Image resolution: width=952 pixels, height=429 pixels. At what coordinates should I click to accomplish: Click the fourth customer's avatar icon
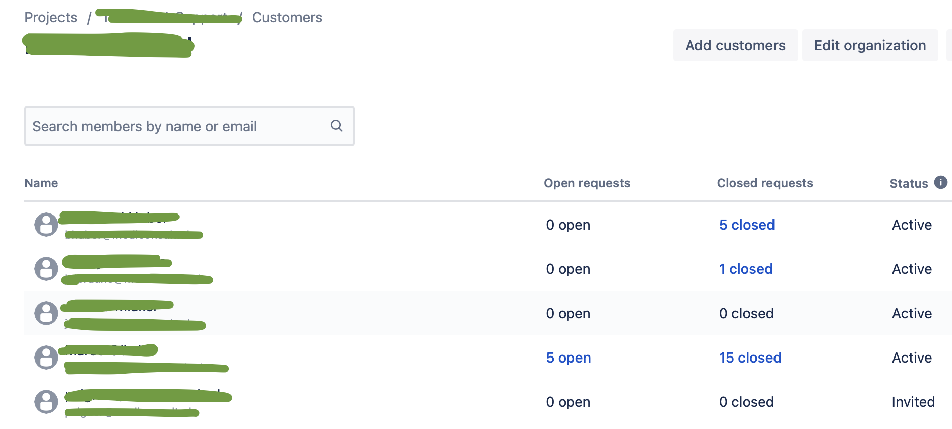(x=46, y=357)
